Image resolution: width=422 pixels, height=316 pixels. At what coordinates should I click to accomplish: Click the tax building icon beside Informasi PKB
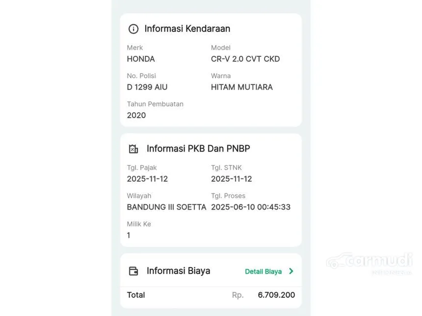tap(133, 148)
